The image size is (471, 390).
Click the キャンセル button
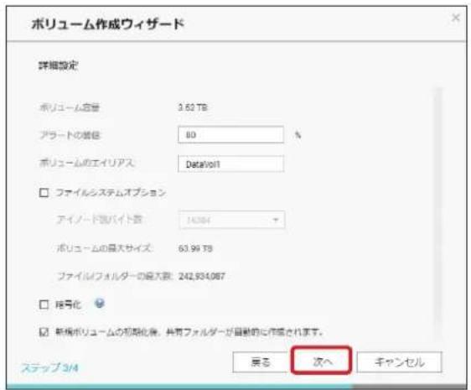pyautogui.click(x=399, y=362)
